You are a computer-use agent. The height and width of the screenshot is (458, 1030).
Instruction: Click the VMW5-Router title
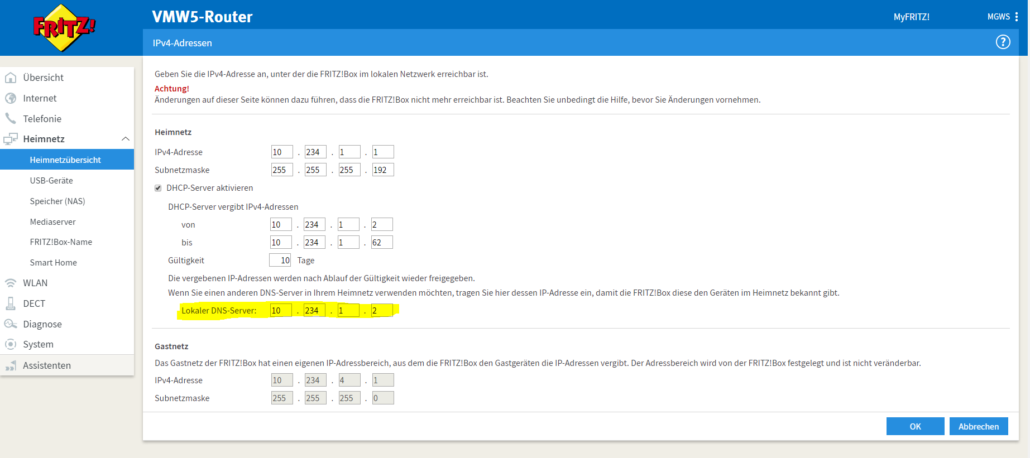tap(202, 17)
